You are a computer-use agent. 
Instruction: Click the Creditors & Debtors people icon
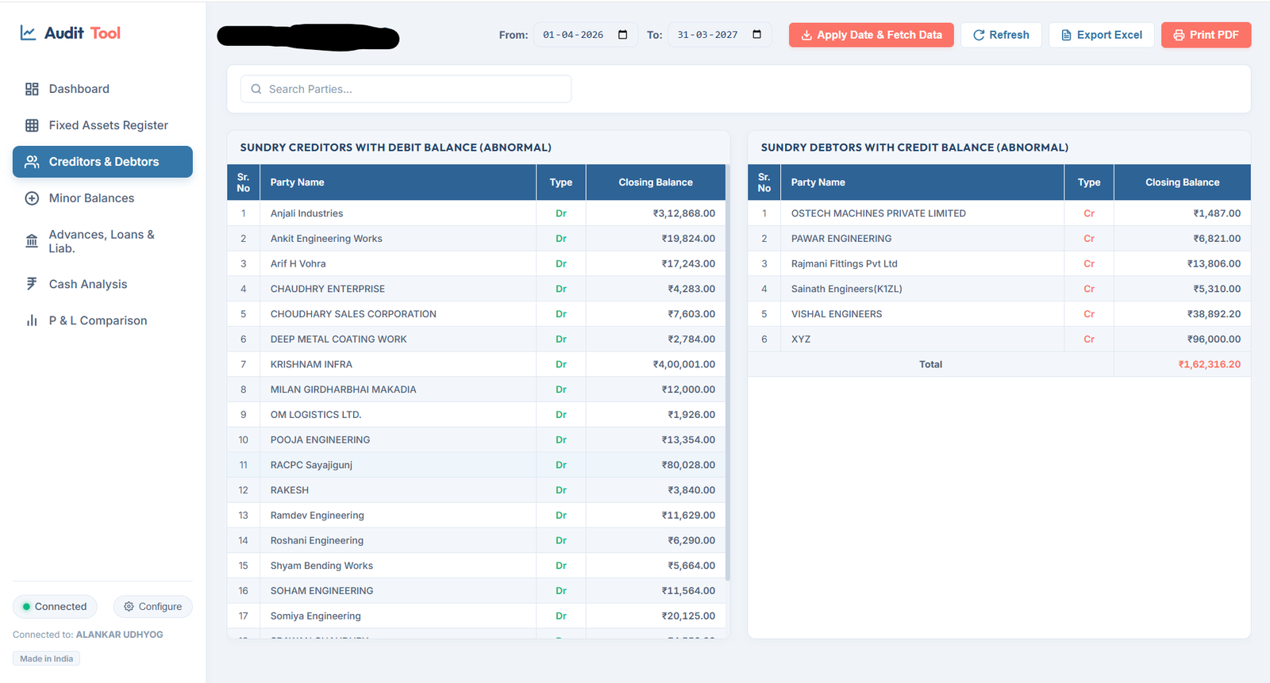[x=32, y=162]
